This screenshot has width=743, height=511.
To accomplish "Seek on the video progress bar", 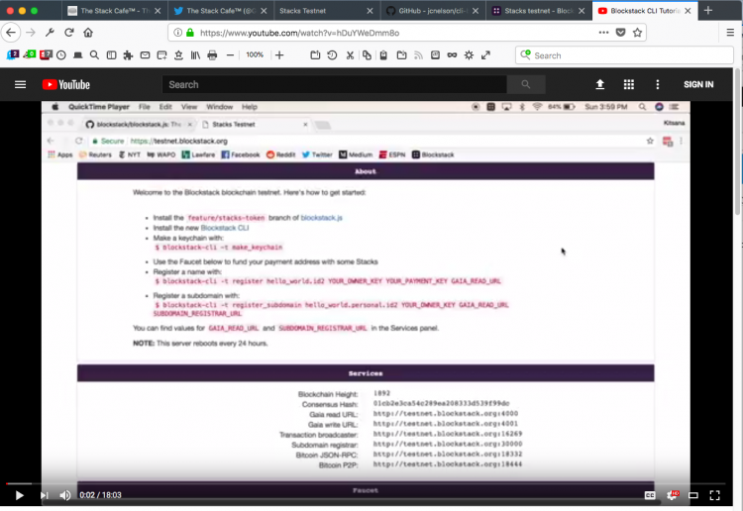I will pyautogui.click(x=366, y=484).
